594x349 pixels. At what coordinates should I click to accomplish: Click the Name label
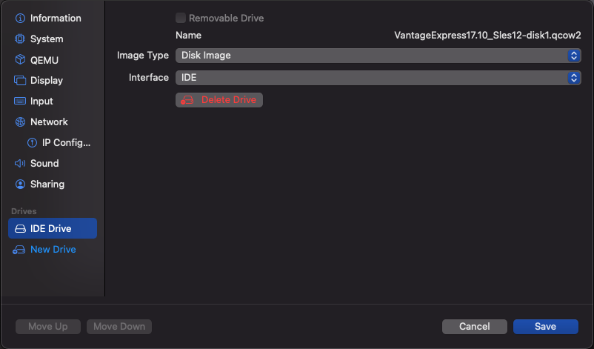click(x=188, y=36)
